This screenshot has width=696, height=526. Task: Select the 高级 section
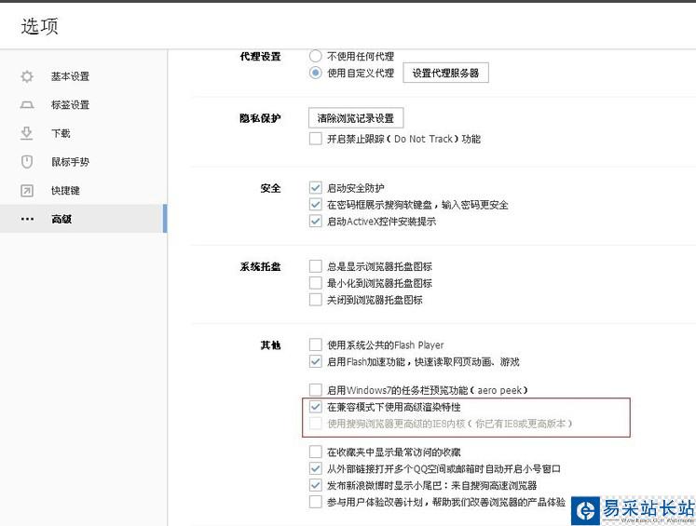[84, 219]
